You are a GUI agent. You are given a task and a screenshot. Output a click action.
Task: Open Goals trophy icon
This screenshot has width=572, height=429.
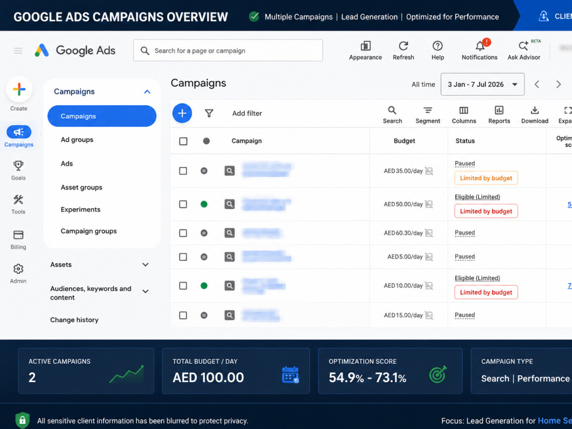coord(18,166)
